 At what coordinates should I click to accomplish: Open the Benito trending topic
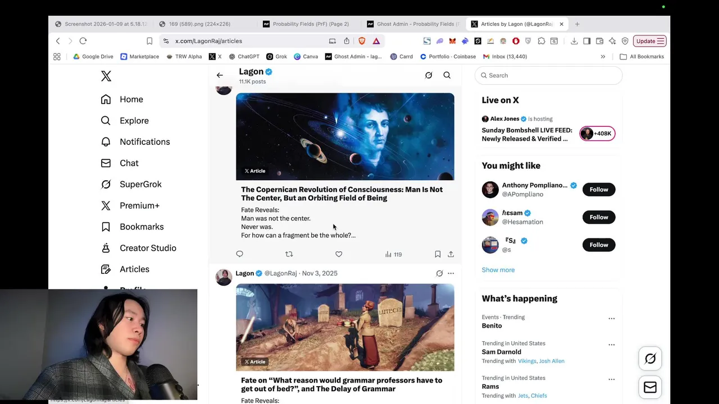coord(492,325)
